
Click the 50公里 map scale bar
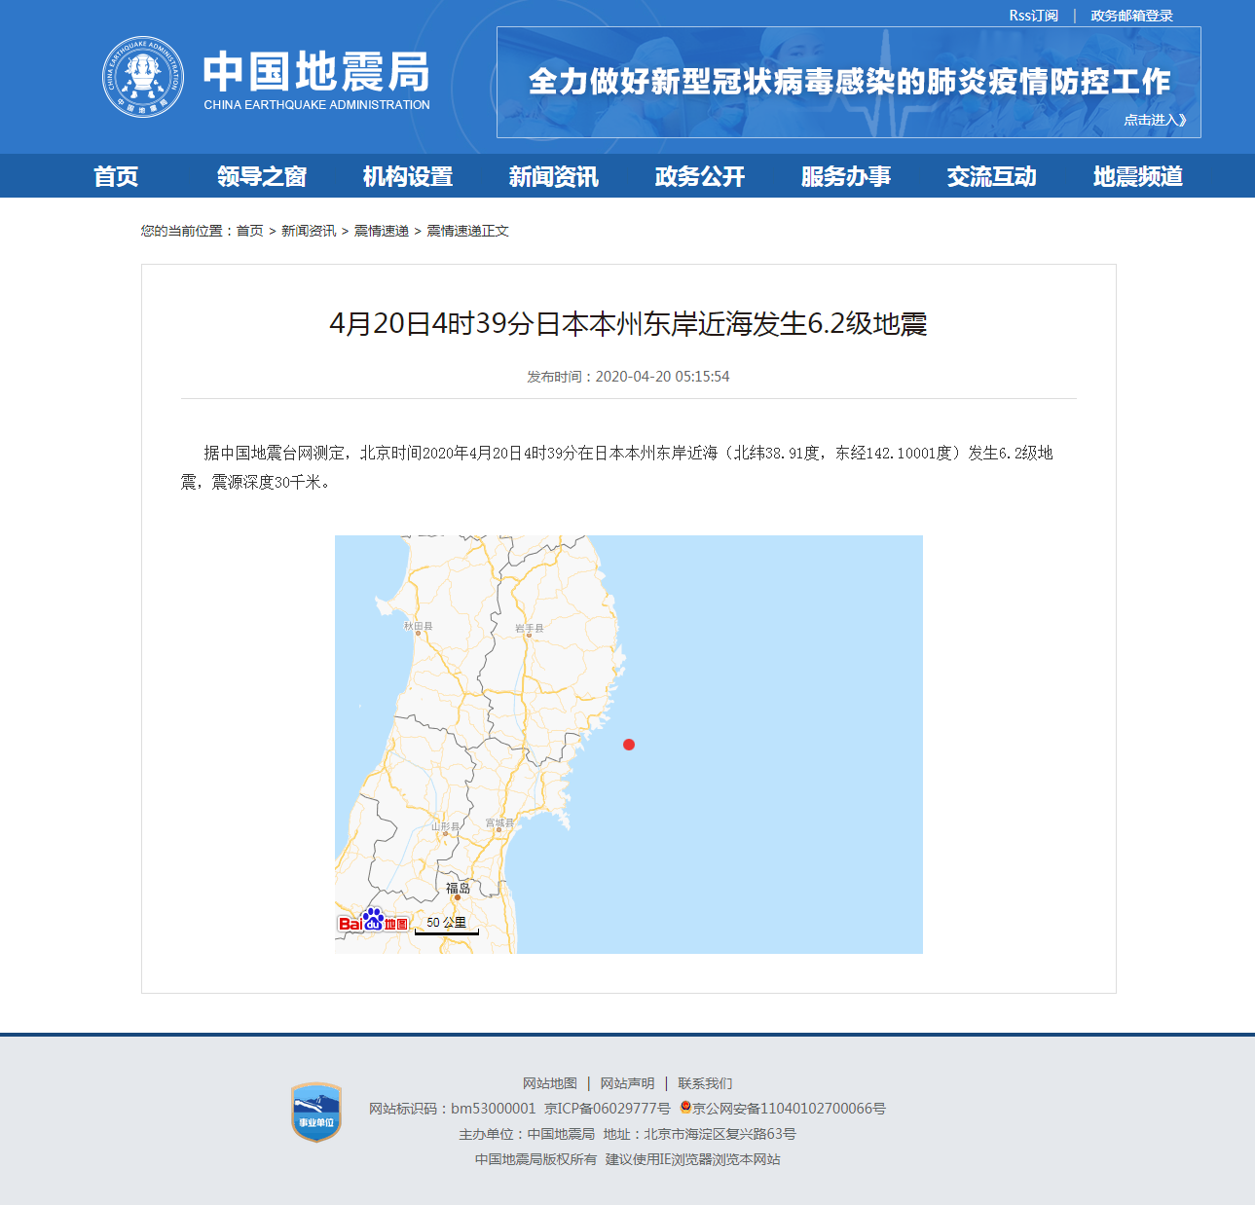click(446, 923)
